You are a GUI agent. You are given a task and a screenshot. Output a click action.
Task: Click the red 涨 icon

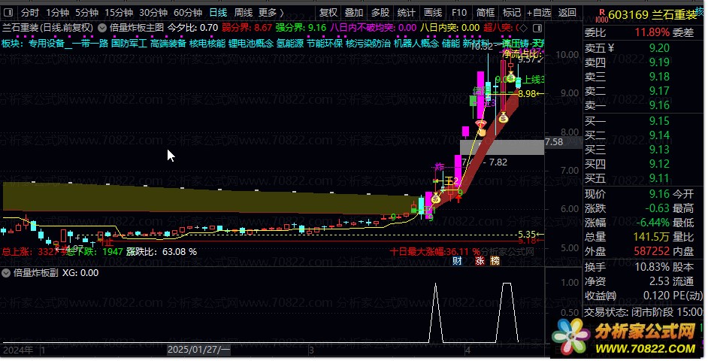[x=480, y=261]
